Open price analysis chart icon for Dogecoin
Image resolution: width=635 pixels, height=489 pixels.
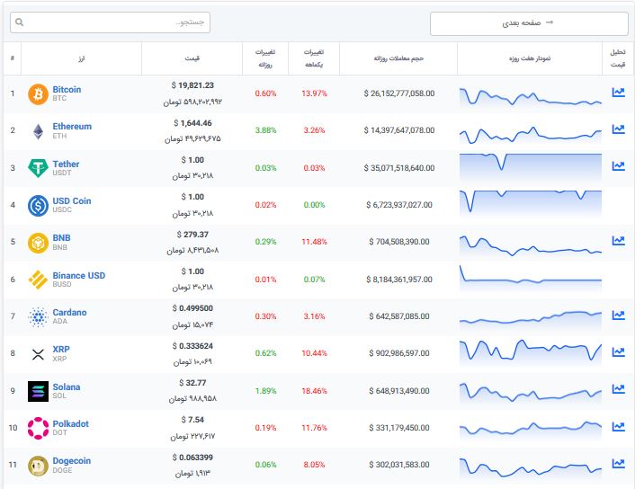pos(618,463)
